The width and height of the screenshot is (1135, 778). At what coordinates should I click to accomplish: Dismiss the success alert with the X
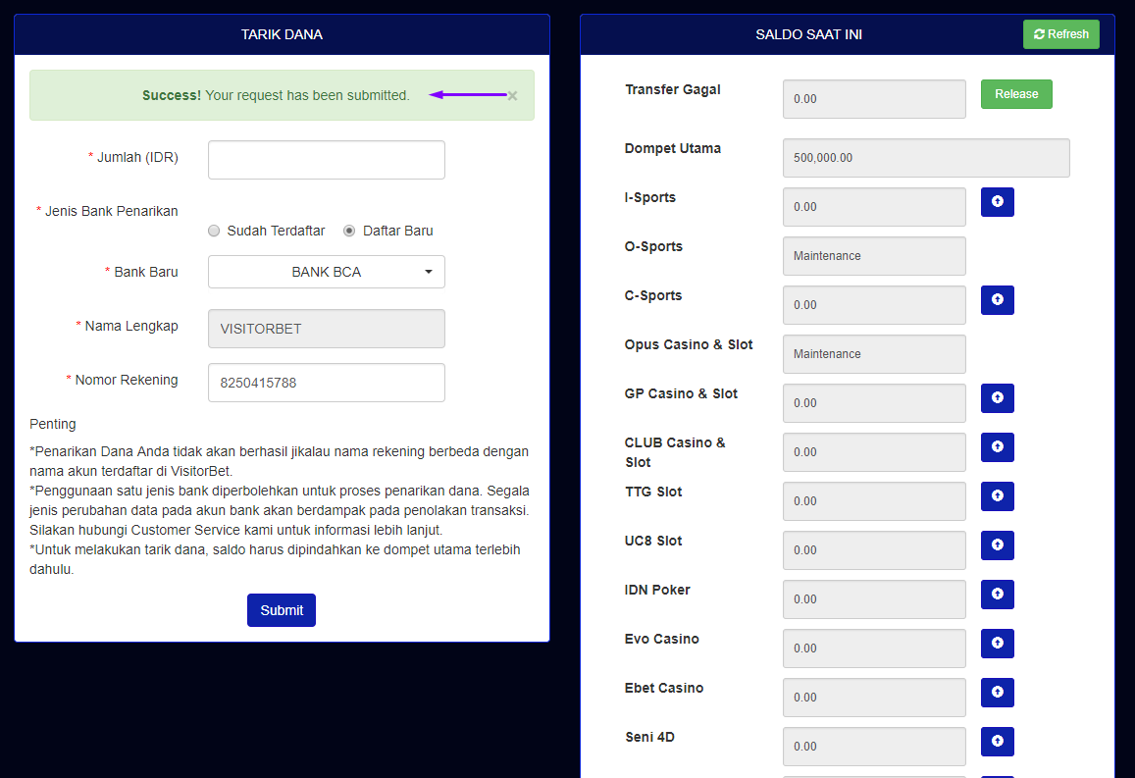pyautogui.click(x=512, y=95)
